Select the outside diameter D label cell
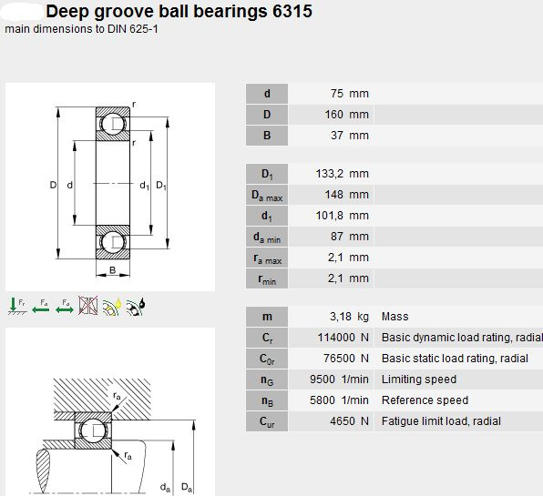Viewport: 543px width, 496px height. [x=267, y=115]
